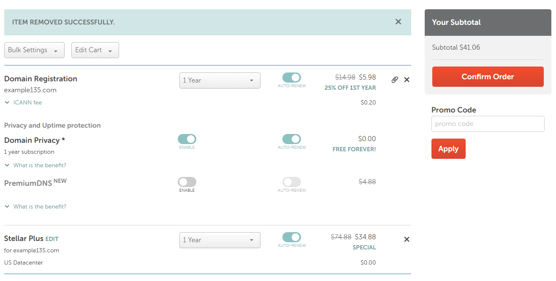Click the $5.98 domain price
This screenshot has width=556, height=281.
[x=367, y=77]
